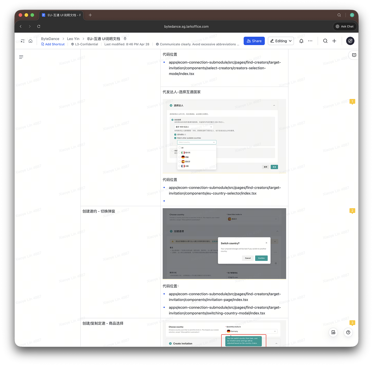Open the green account avatar in the tab bar

pyautogui.click(x=352, y=15)
